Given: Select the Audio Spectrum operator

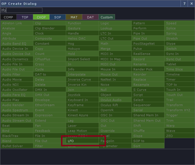Looking at the screenshot, I should [x=17, y=110].
